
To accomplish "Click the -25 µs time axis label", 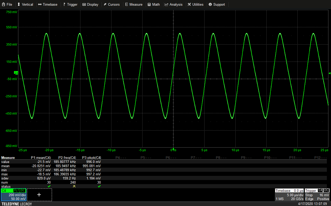I will pyautogui.click(x=22, y=150).
